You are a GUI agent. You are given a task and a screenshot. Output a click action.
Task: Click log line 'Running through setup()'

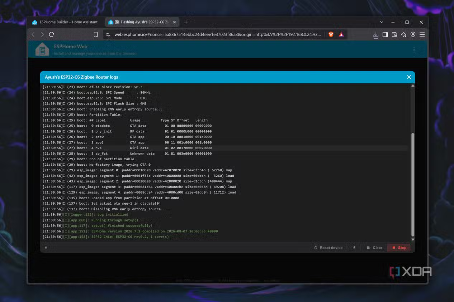90,220
